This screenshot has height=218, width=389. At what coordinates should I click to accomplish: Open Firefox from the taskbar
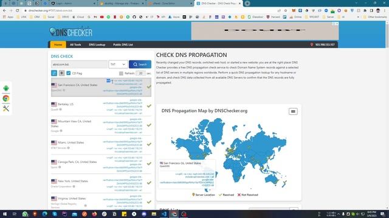tap(94, 214)
